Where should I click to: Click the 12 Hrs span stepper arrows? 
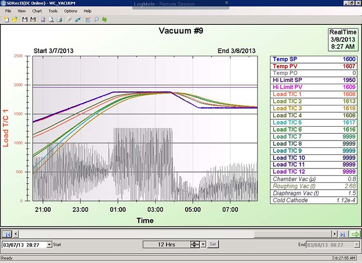click(x=195, y=244)
